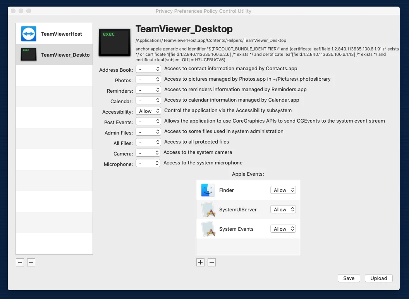The height and width of the screenshot is (299, 409).
Task: Click 'Access to some files used in system administration'
Action: pyautogui.click(x=224, y=131)
